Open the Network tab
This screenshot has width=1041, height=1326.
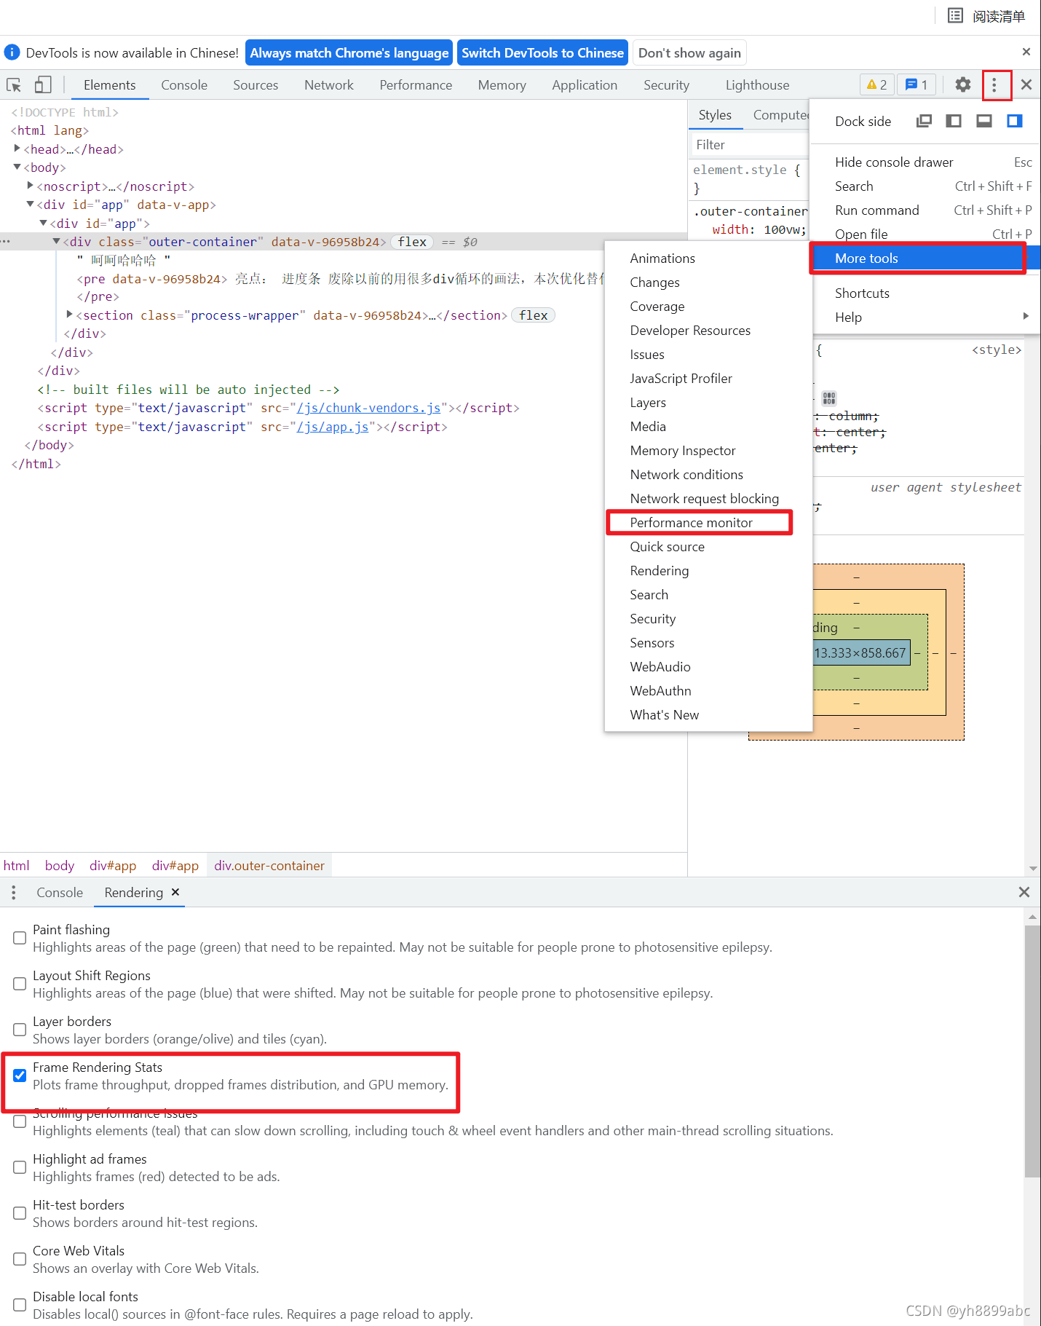pos(329,85)
